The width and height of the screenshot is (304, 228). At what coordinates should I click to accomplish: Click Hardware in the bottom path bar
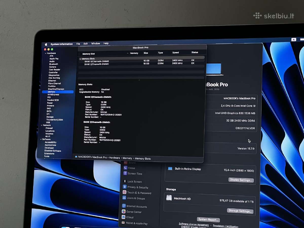[x=115, y=158]
